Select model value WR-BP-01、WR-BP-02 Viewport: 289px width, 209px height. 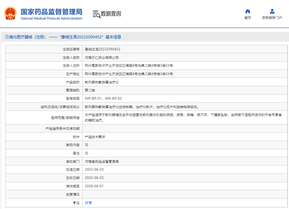[x=103, y=99]
